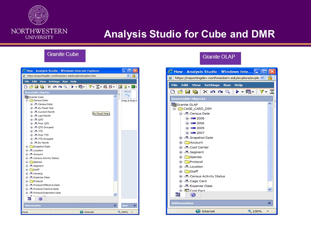Click Filter funnel icon in Granite OLAP toolbar
The width and height of the screenshot is (311, 233).
[262, 92]
